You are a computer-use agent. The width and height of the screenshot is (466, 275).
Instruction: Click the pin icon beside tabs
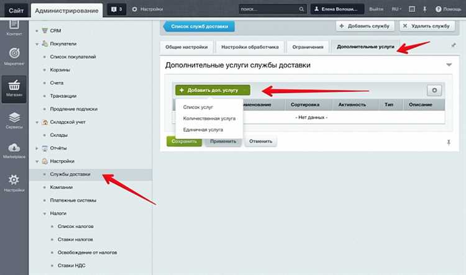(x=453, y=45)
